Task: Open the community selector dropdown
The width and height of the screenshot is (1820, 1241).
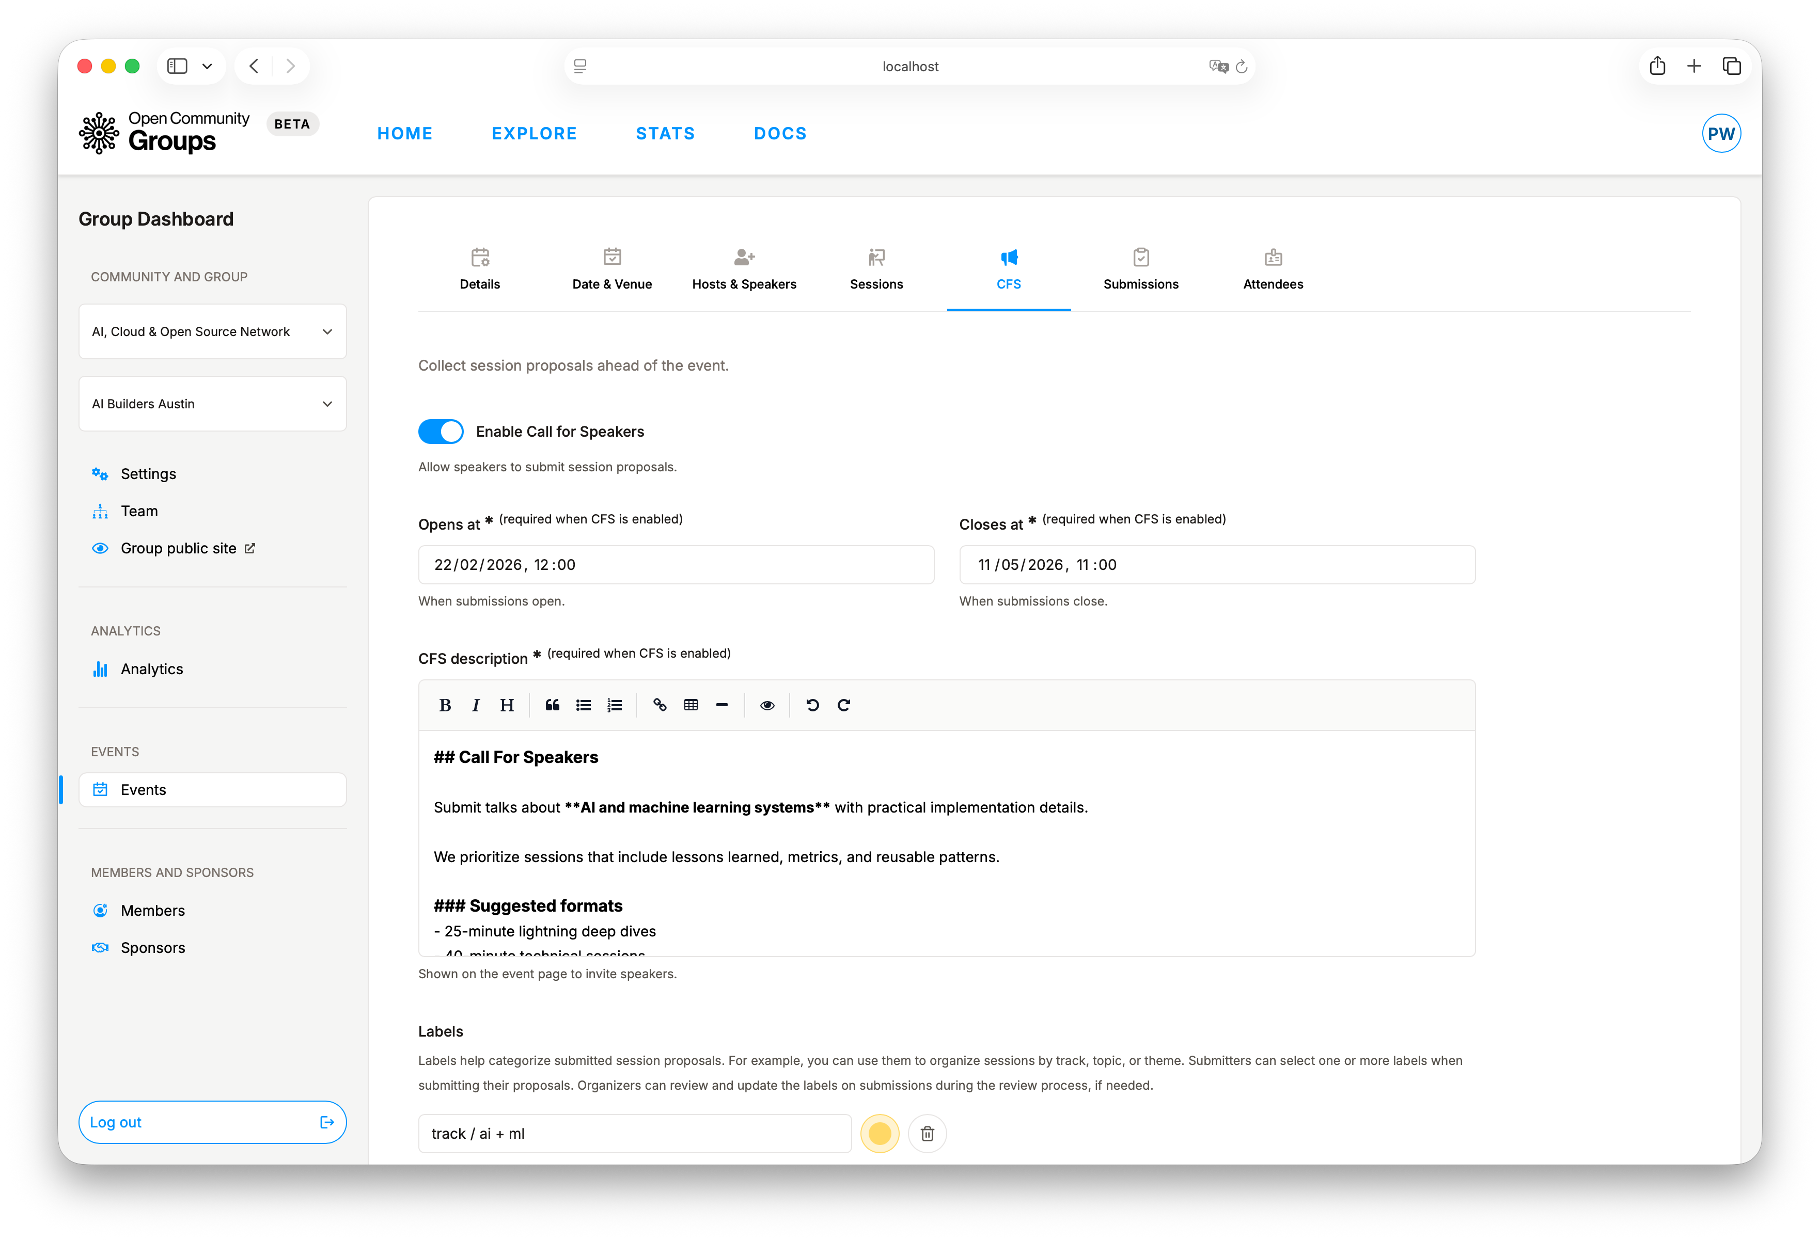Action: pyautogui.click(x=212, y=332)
